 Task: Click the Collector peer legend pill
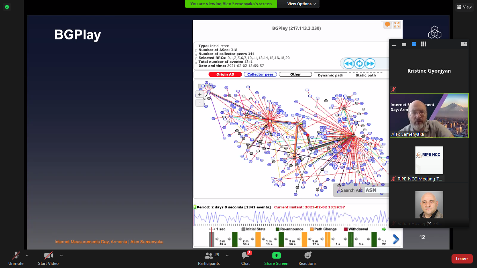click(x=260, y=74)
